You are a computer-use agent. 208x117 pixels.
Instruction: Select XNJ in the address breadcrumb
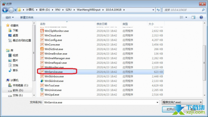click(x=58, y=10)
